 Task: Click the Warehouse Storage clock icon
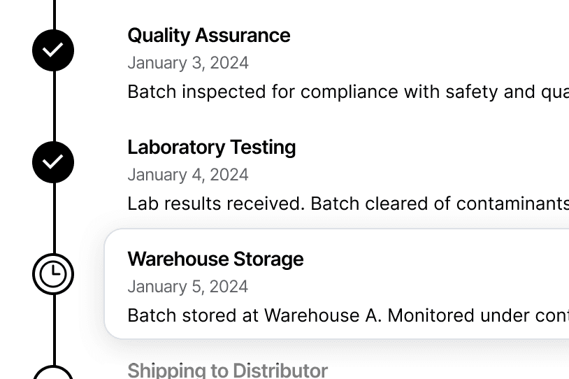[53, 274]
